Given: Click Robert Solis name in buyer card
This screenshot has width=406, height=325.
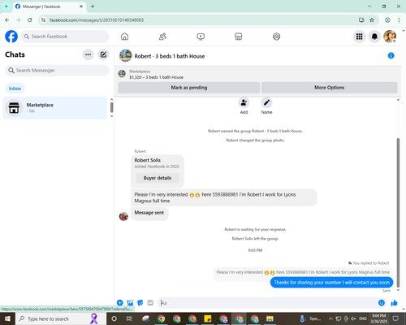Looking at the screenshot, I should point(148,160).
